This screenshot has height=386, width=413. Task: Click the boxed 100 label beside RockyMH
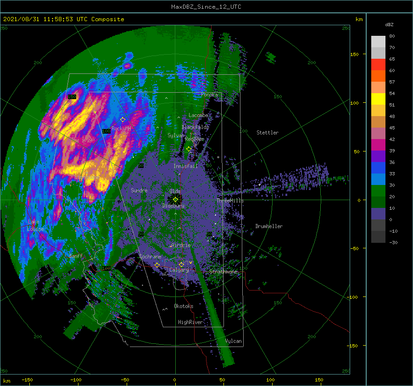tap(106, 131)
